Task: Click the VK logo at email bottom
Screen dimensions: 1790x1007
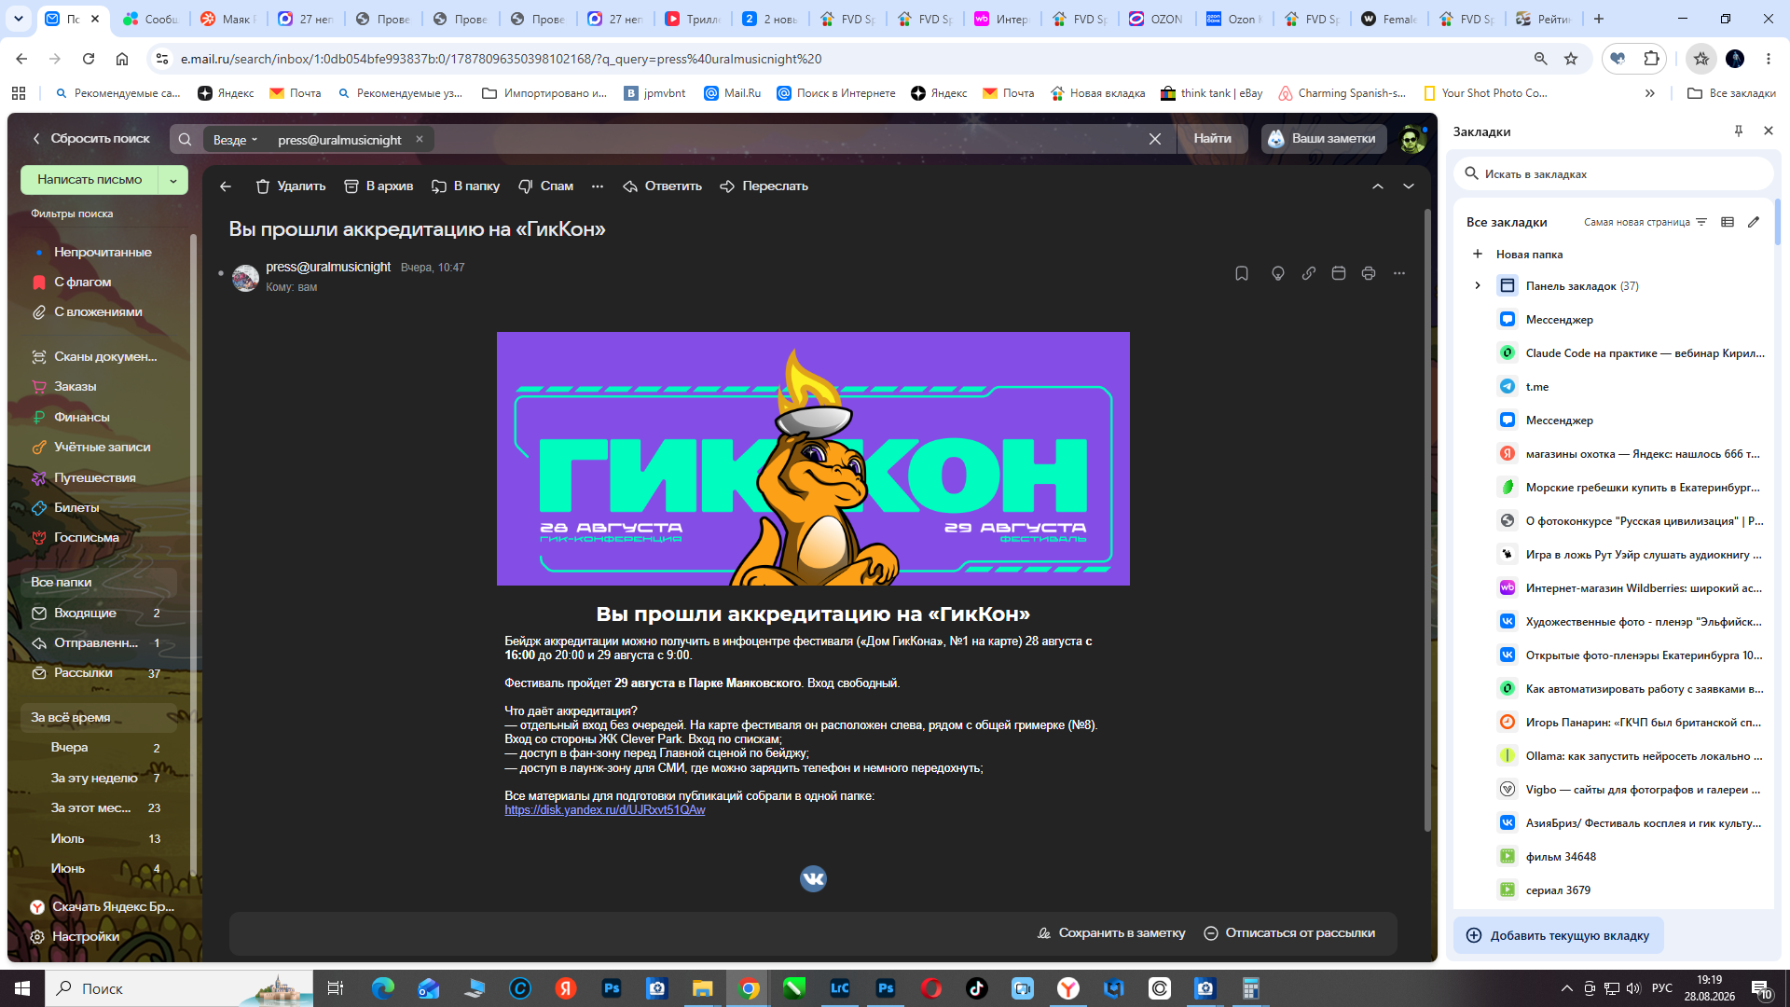Action: (813, 878)
